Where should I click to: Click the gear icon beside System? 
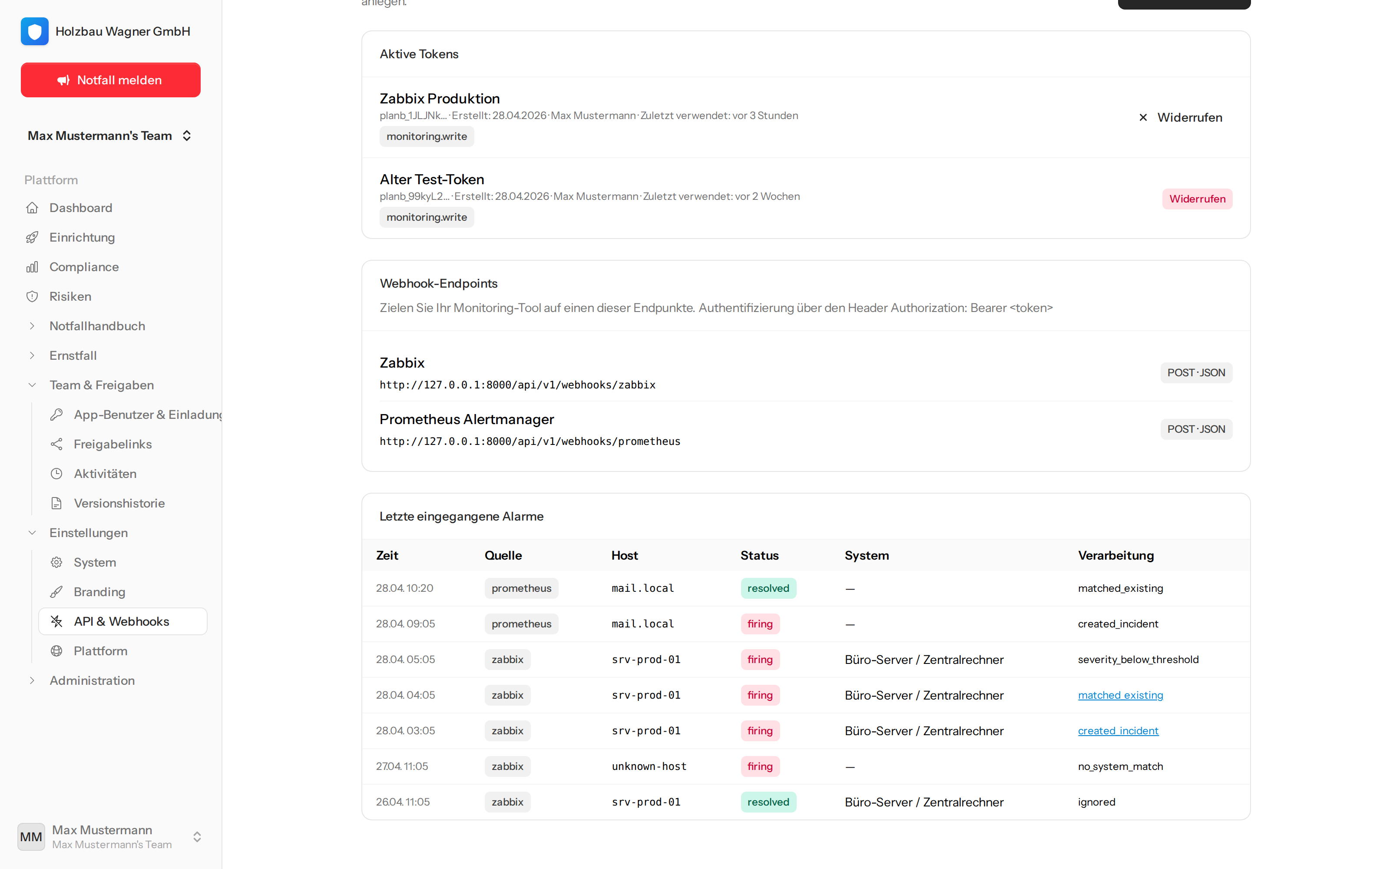(56, 562)
